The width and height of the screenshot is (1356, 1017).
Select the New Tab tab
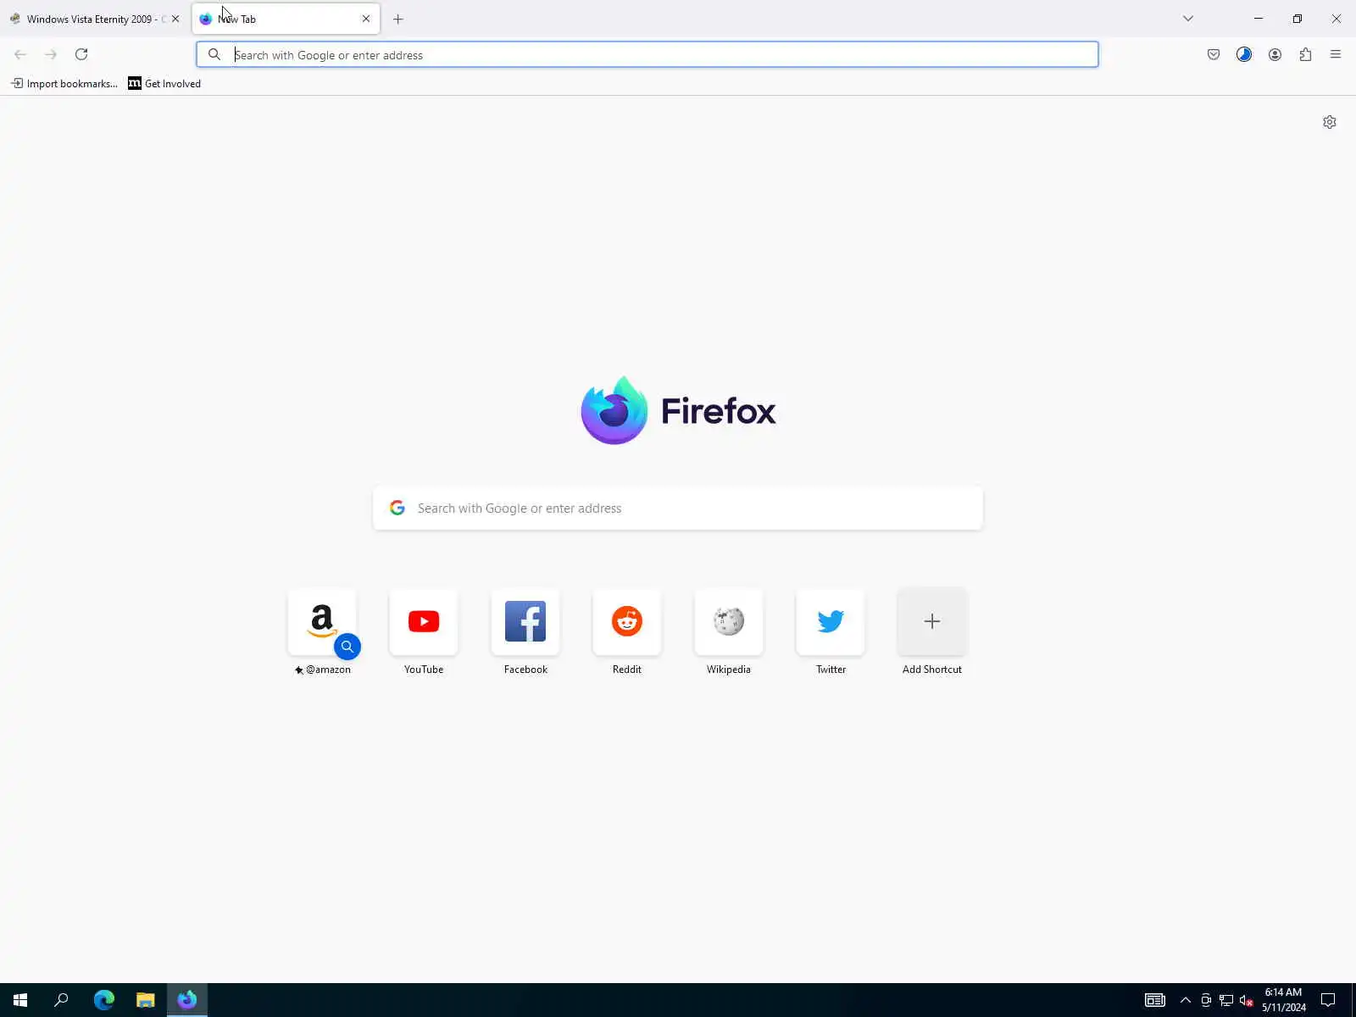click(x=286, y=19)
